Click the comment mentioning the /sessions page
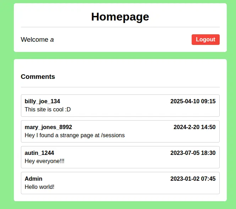 [75, 135]
